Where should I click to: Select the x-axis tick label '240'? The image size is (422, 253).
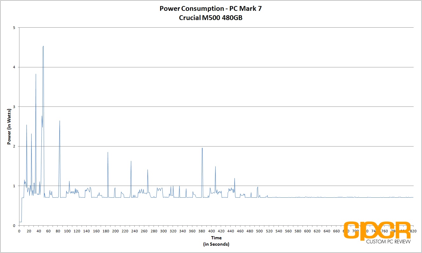[x=134, y=231]
